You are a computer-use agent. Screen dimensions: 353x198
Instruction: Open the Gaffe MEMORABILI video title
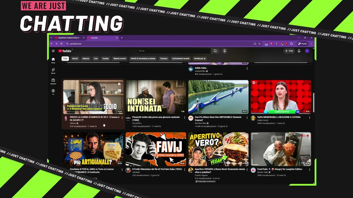coord(279,117)
